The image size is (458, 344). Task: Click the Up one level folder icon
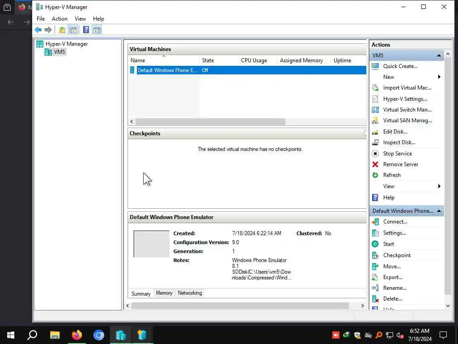tap(62, 30)
